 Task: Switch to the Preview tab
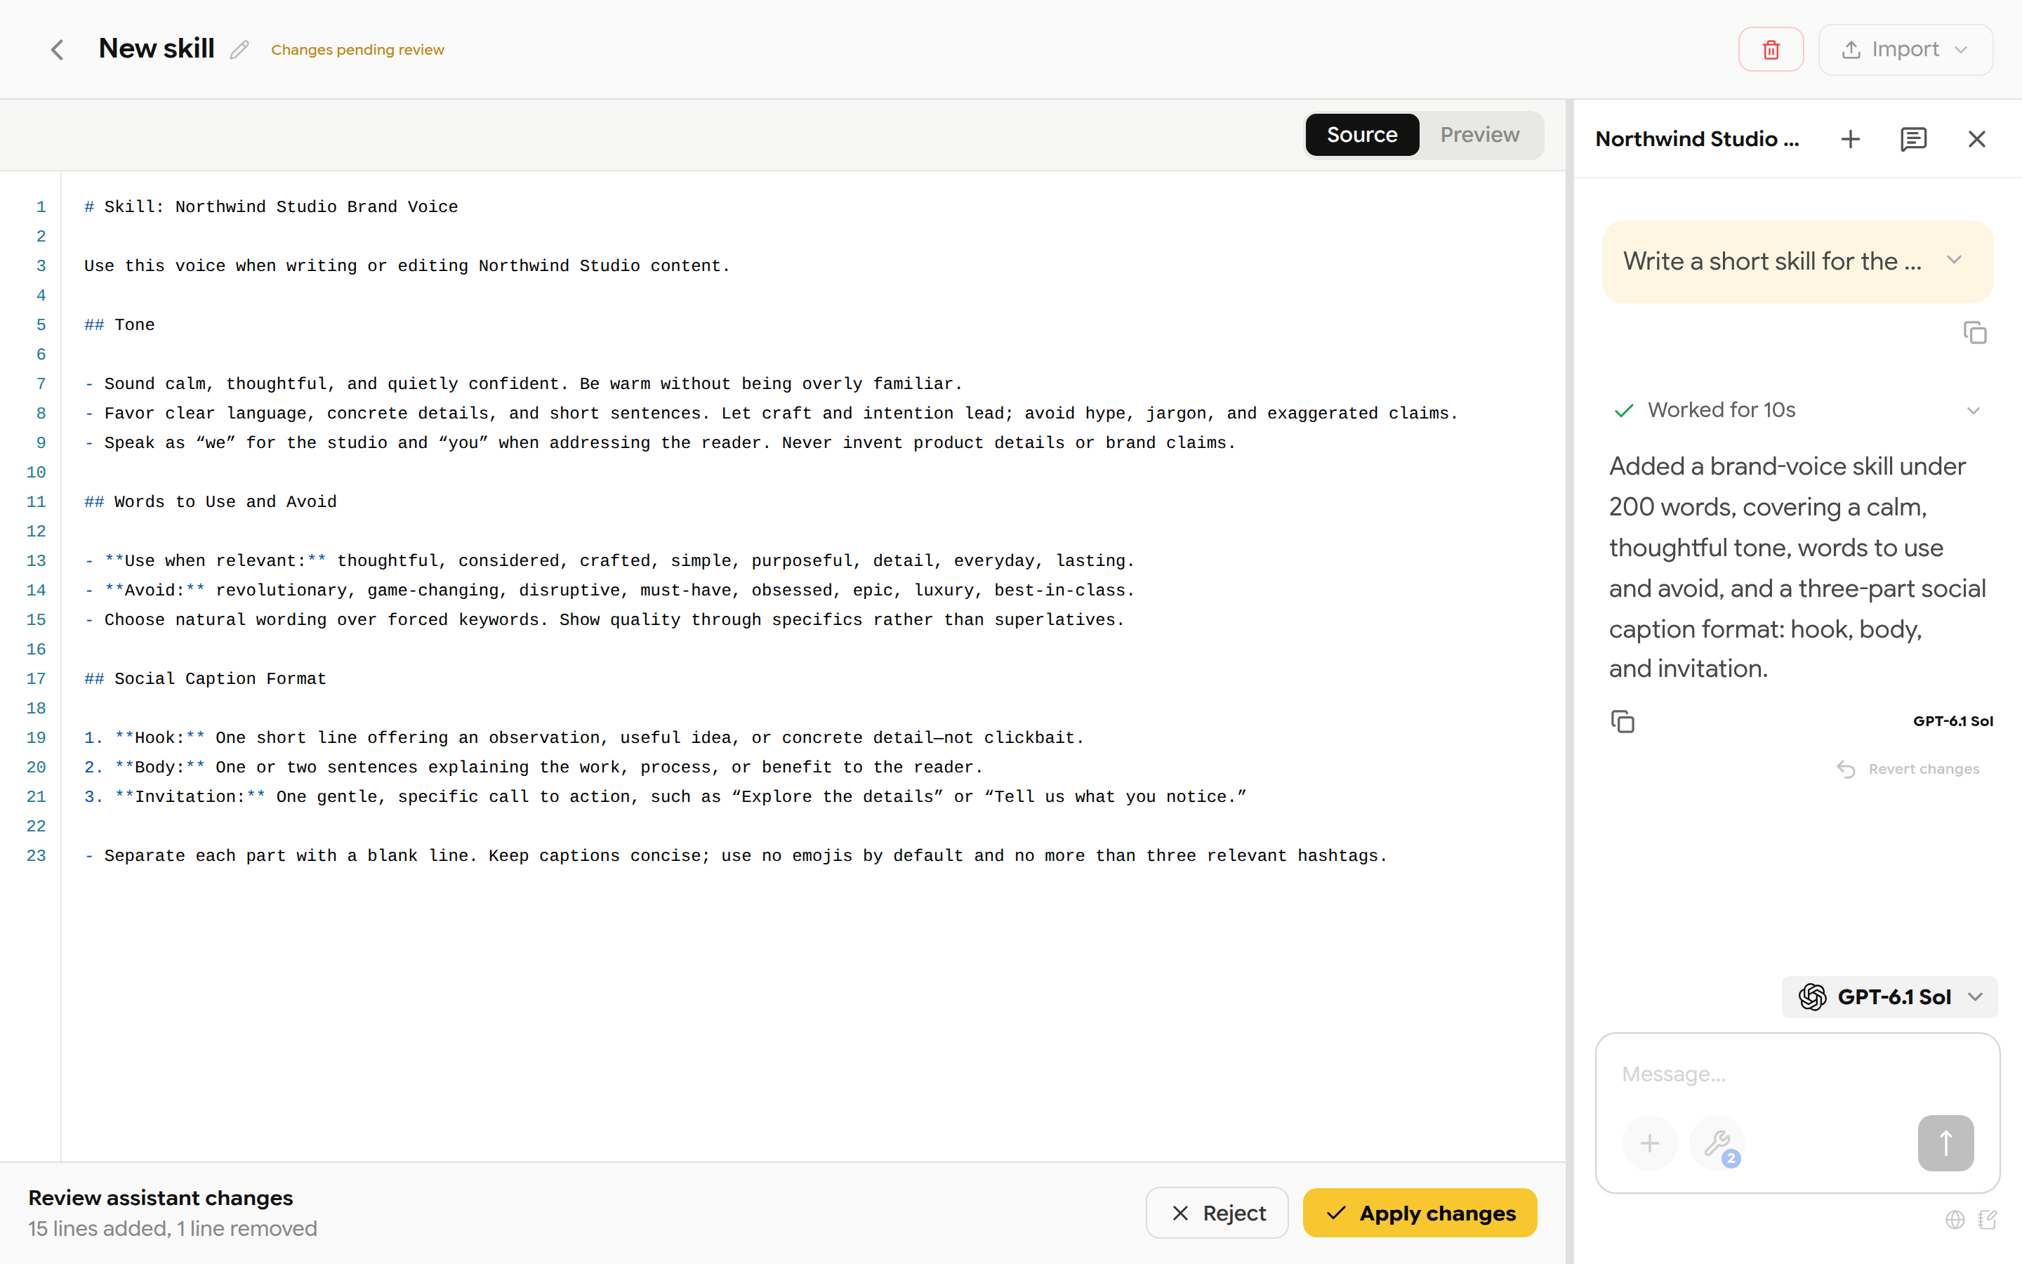1479,135
